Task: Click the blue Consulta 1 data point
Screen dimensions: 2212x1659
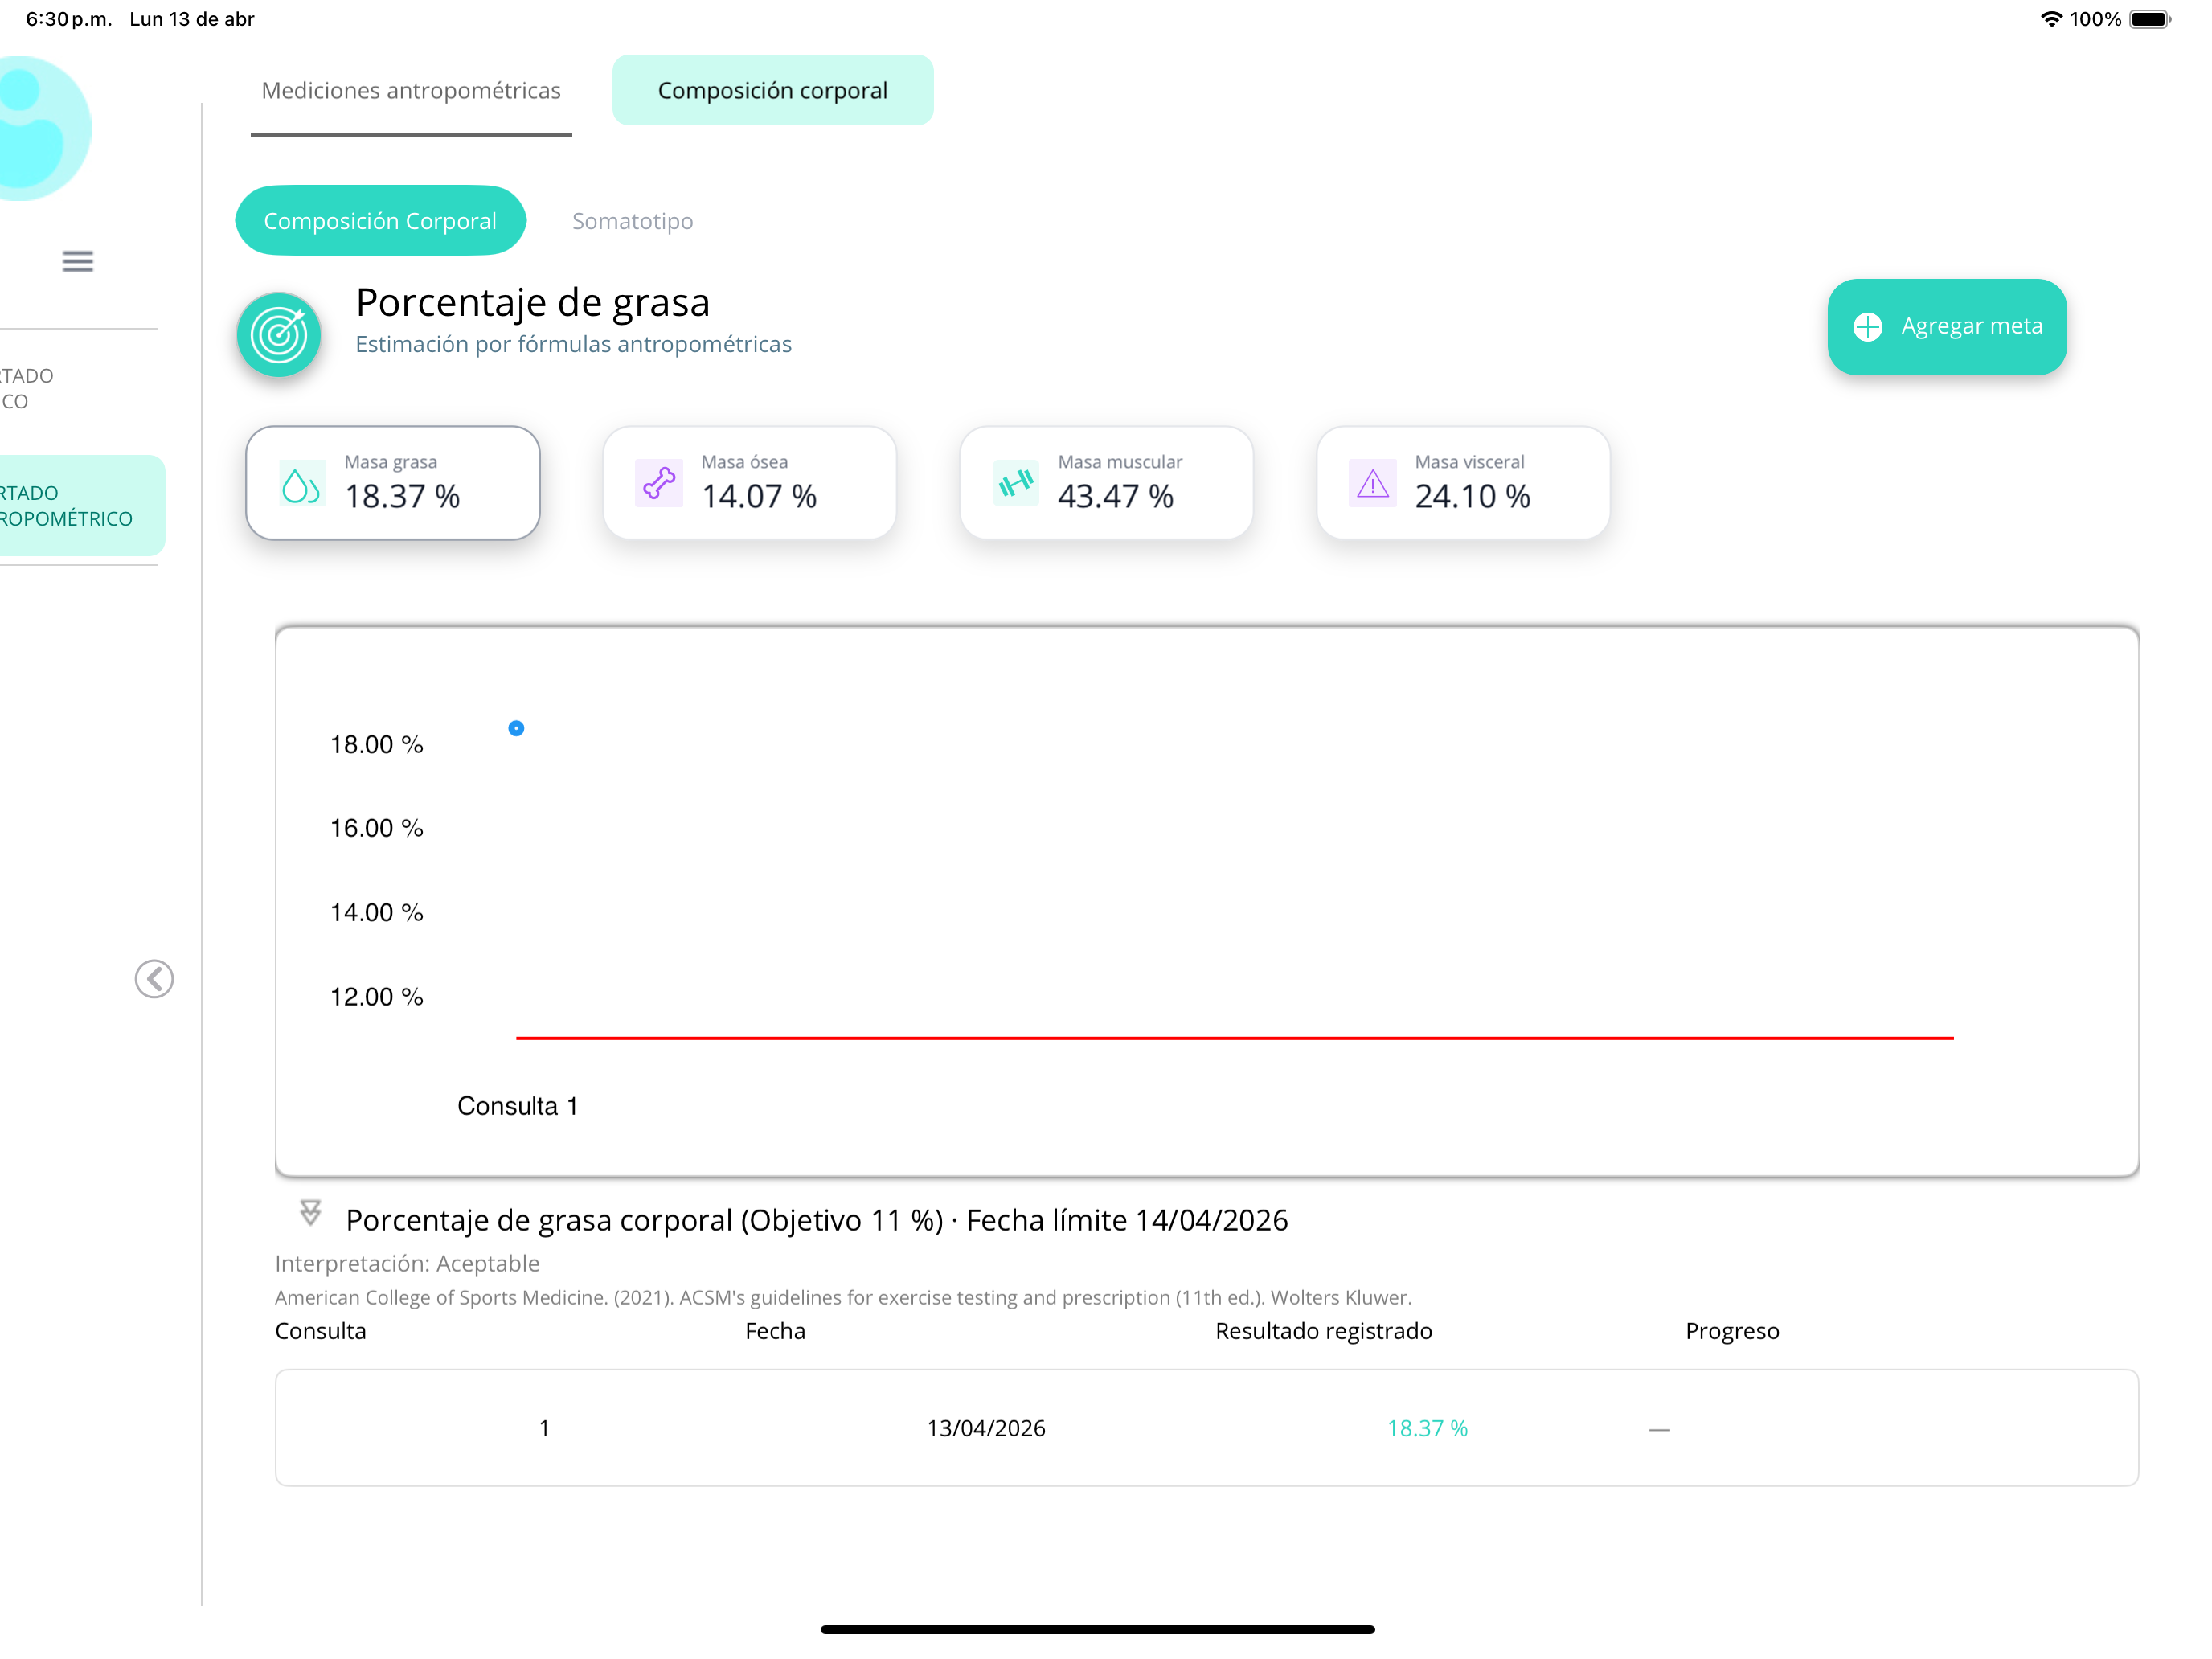Action: (x=516, y=729)
